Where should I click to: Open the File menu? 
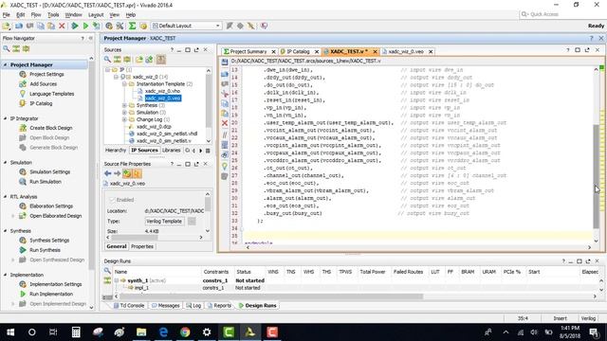click(7, 15)
